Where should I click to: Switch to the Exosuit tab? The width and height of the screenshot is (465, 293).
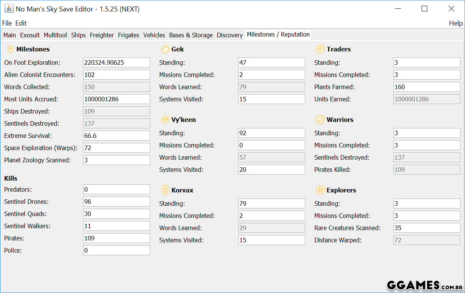pyautogui.click(x=30, y=35)
